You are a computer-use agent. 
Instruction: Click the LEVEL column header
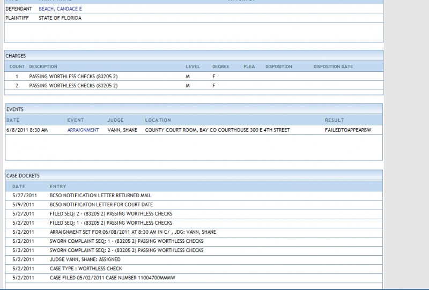coord(193,66)
